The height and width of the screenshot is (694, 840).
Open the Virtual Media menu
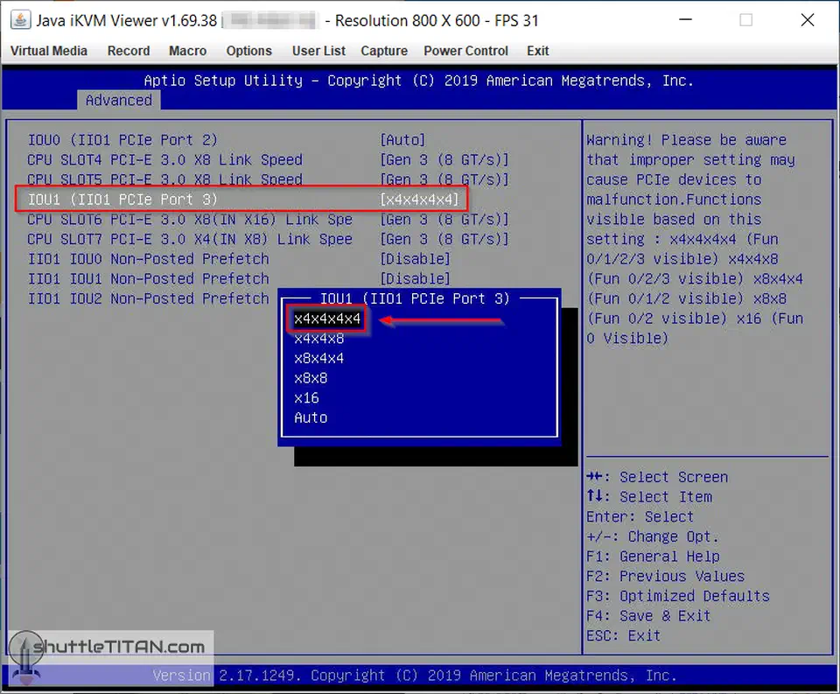click(x=48, y=51)
